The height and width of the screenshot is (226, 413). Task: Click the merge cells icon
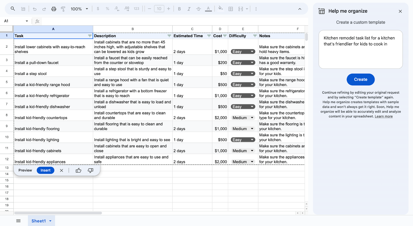pos(241,9)
